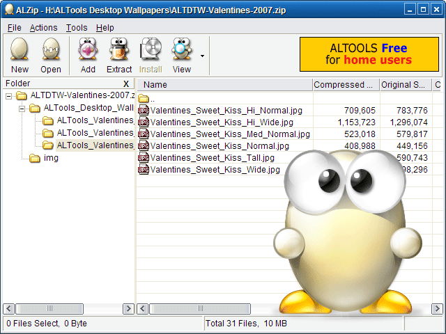446x334 pixels.
Task: Click the greyed Install toolbar icon
Action: pos(151,49)
